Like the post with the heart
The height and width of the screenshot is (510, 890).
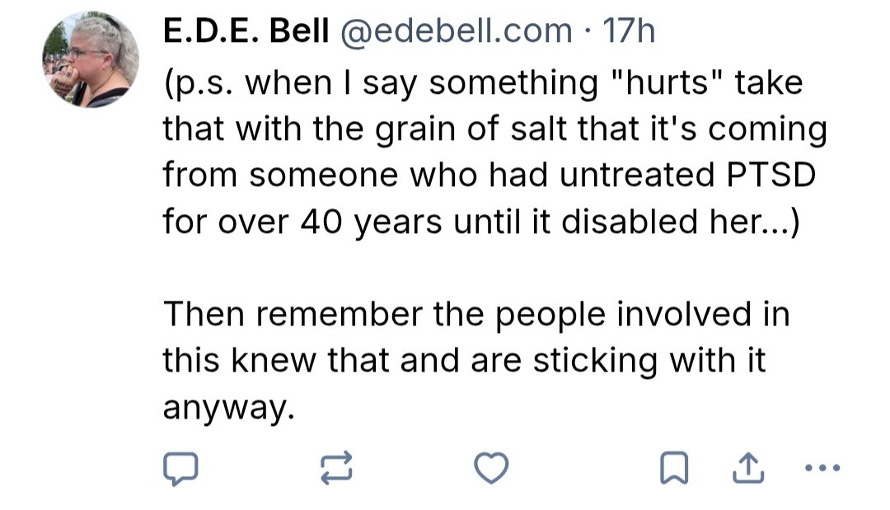tap(491, 467)
